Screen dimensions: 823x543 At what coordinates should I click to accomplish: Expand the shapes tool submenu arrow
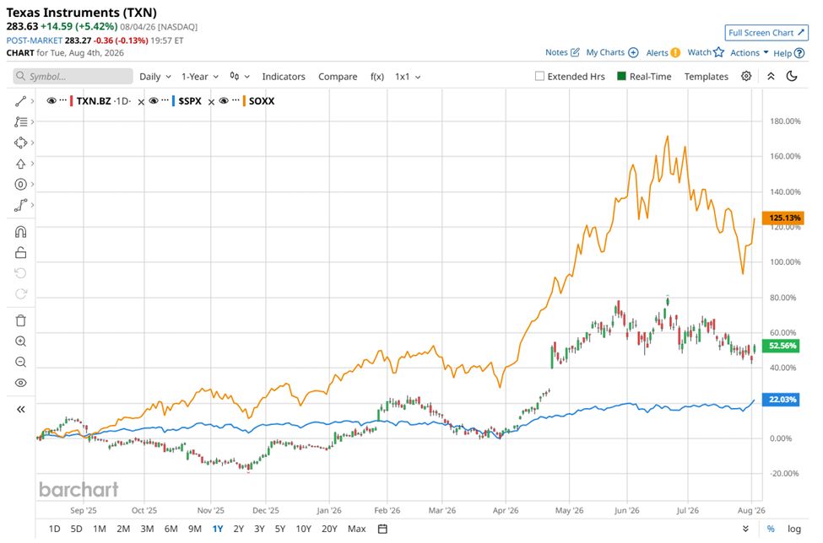(x=33, y=142)
